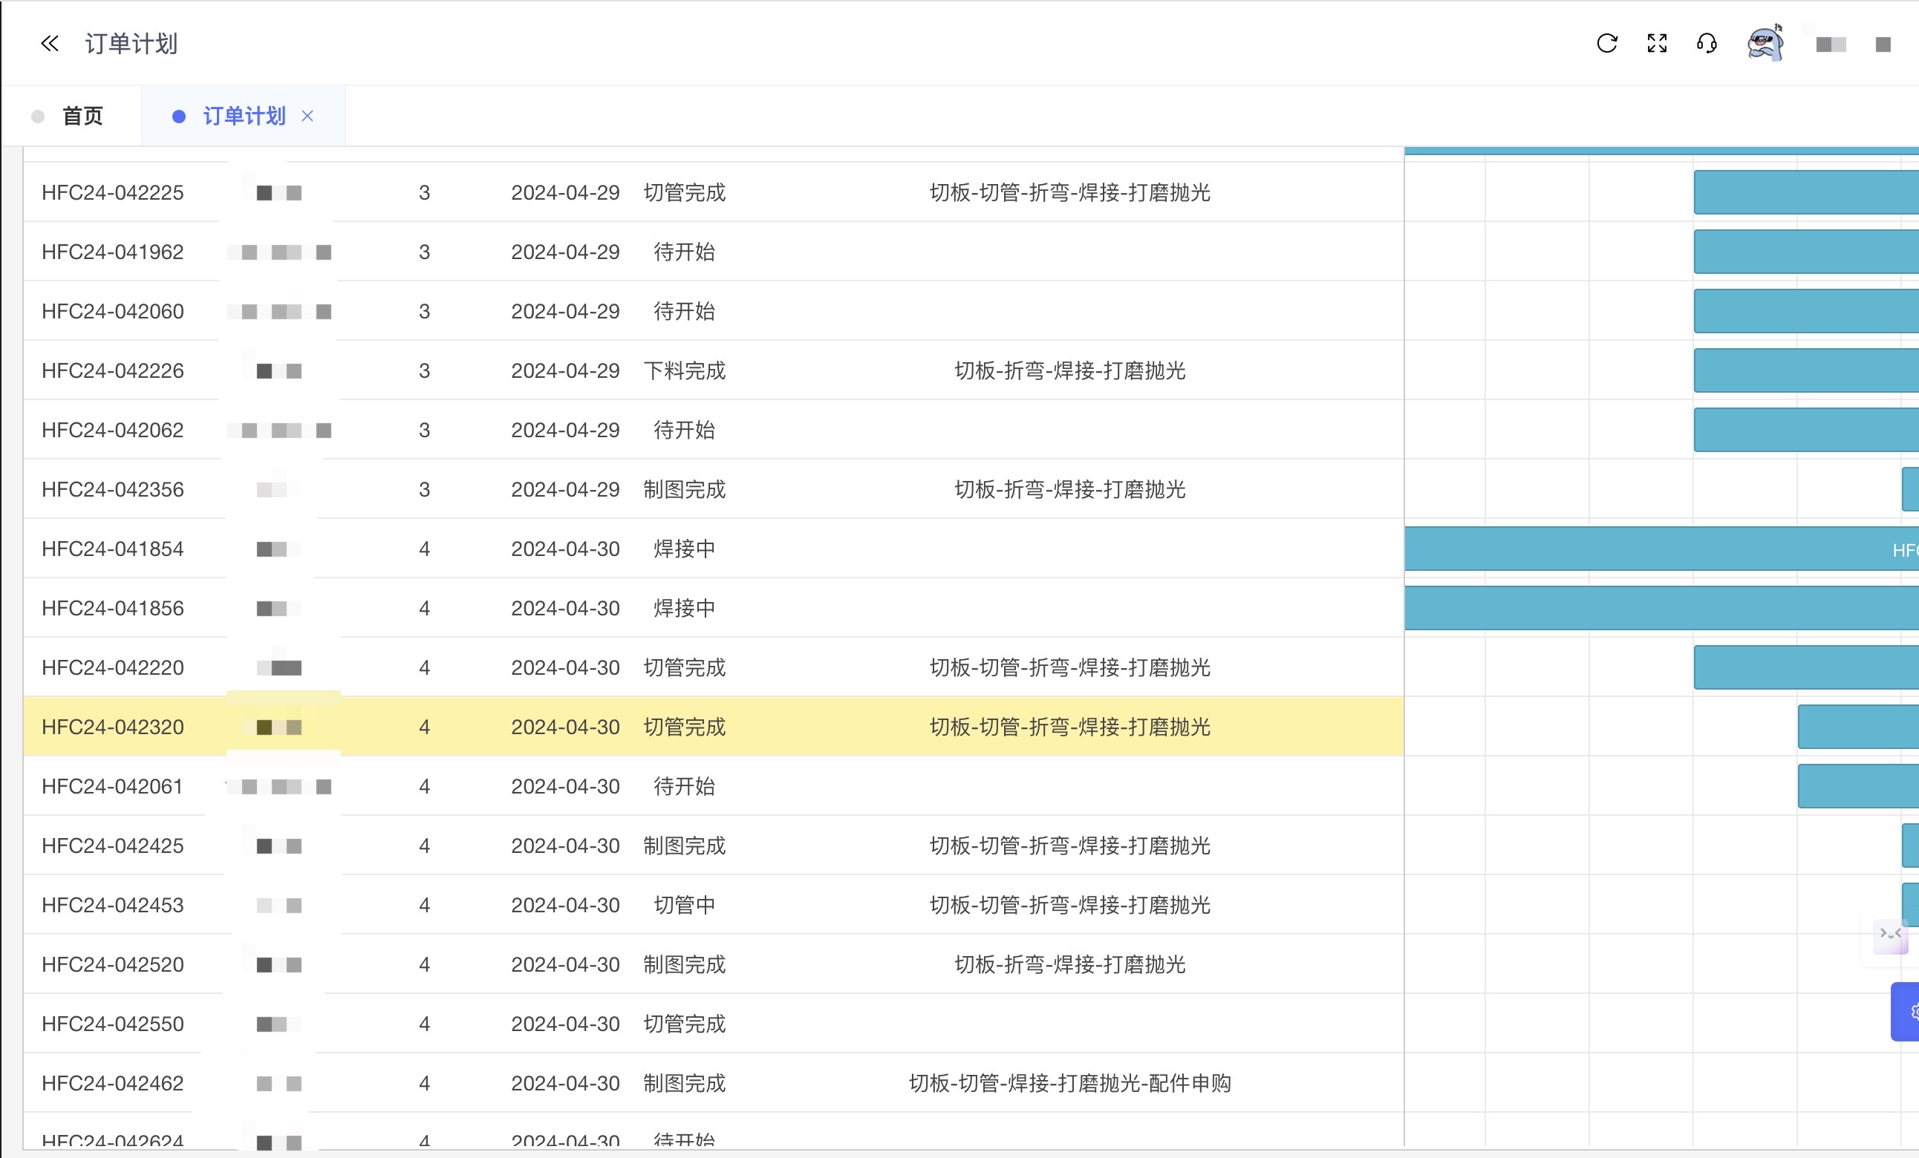Open customer support via headset icon

(1707, 44)
